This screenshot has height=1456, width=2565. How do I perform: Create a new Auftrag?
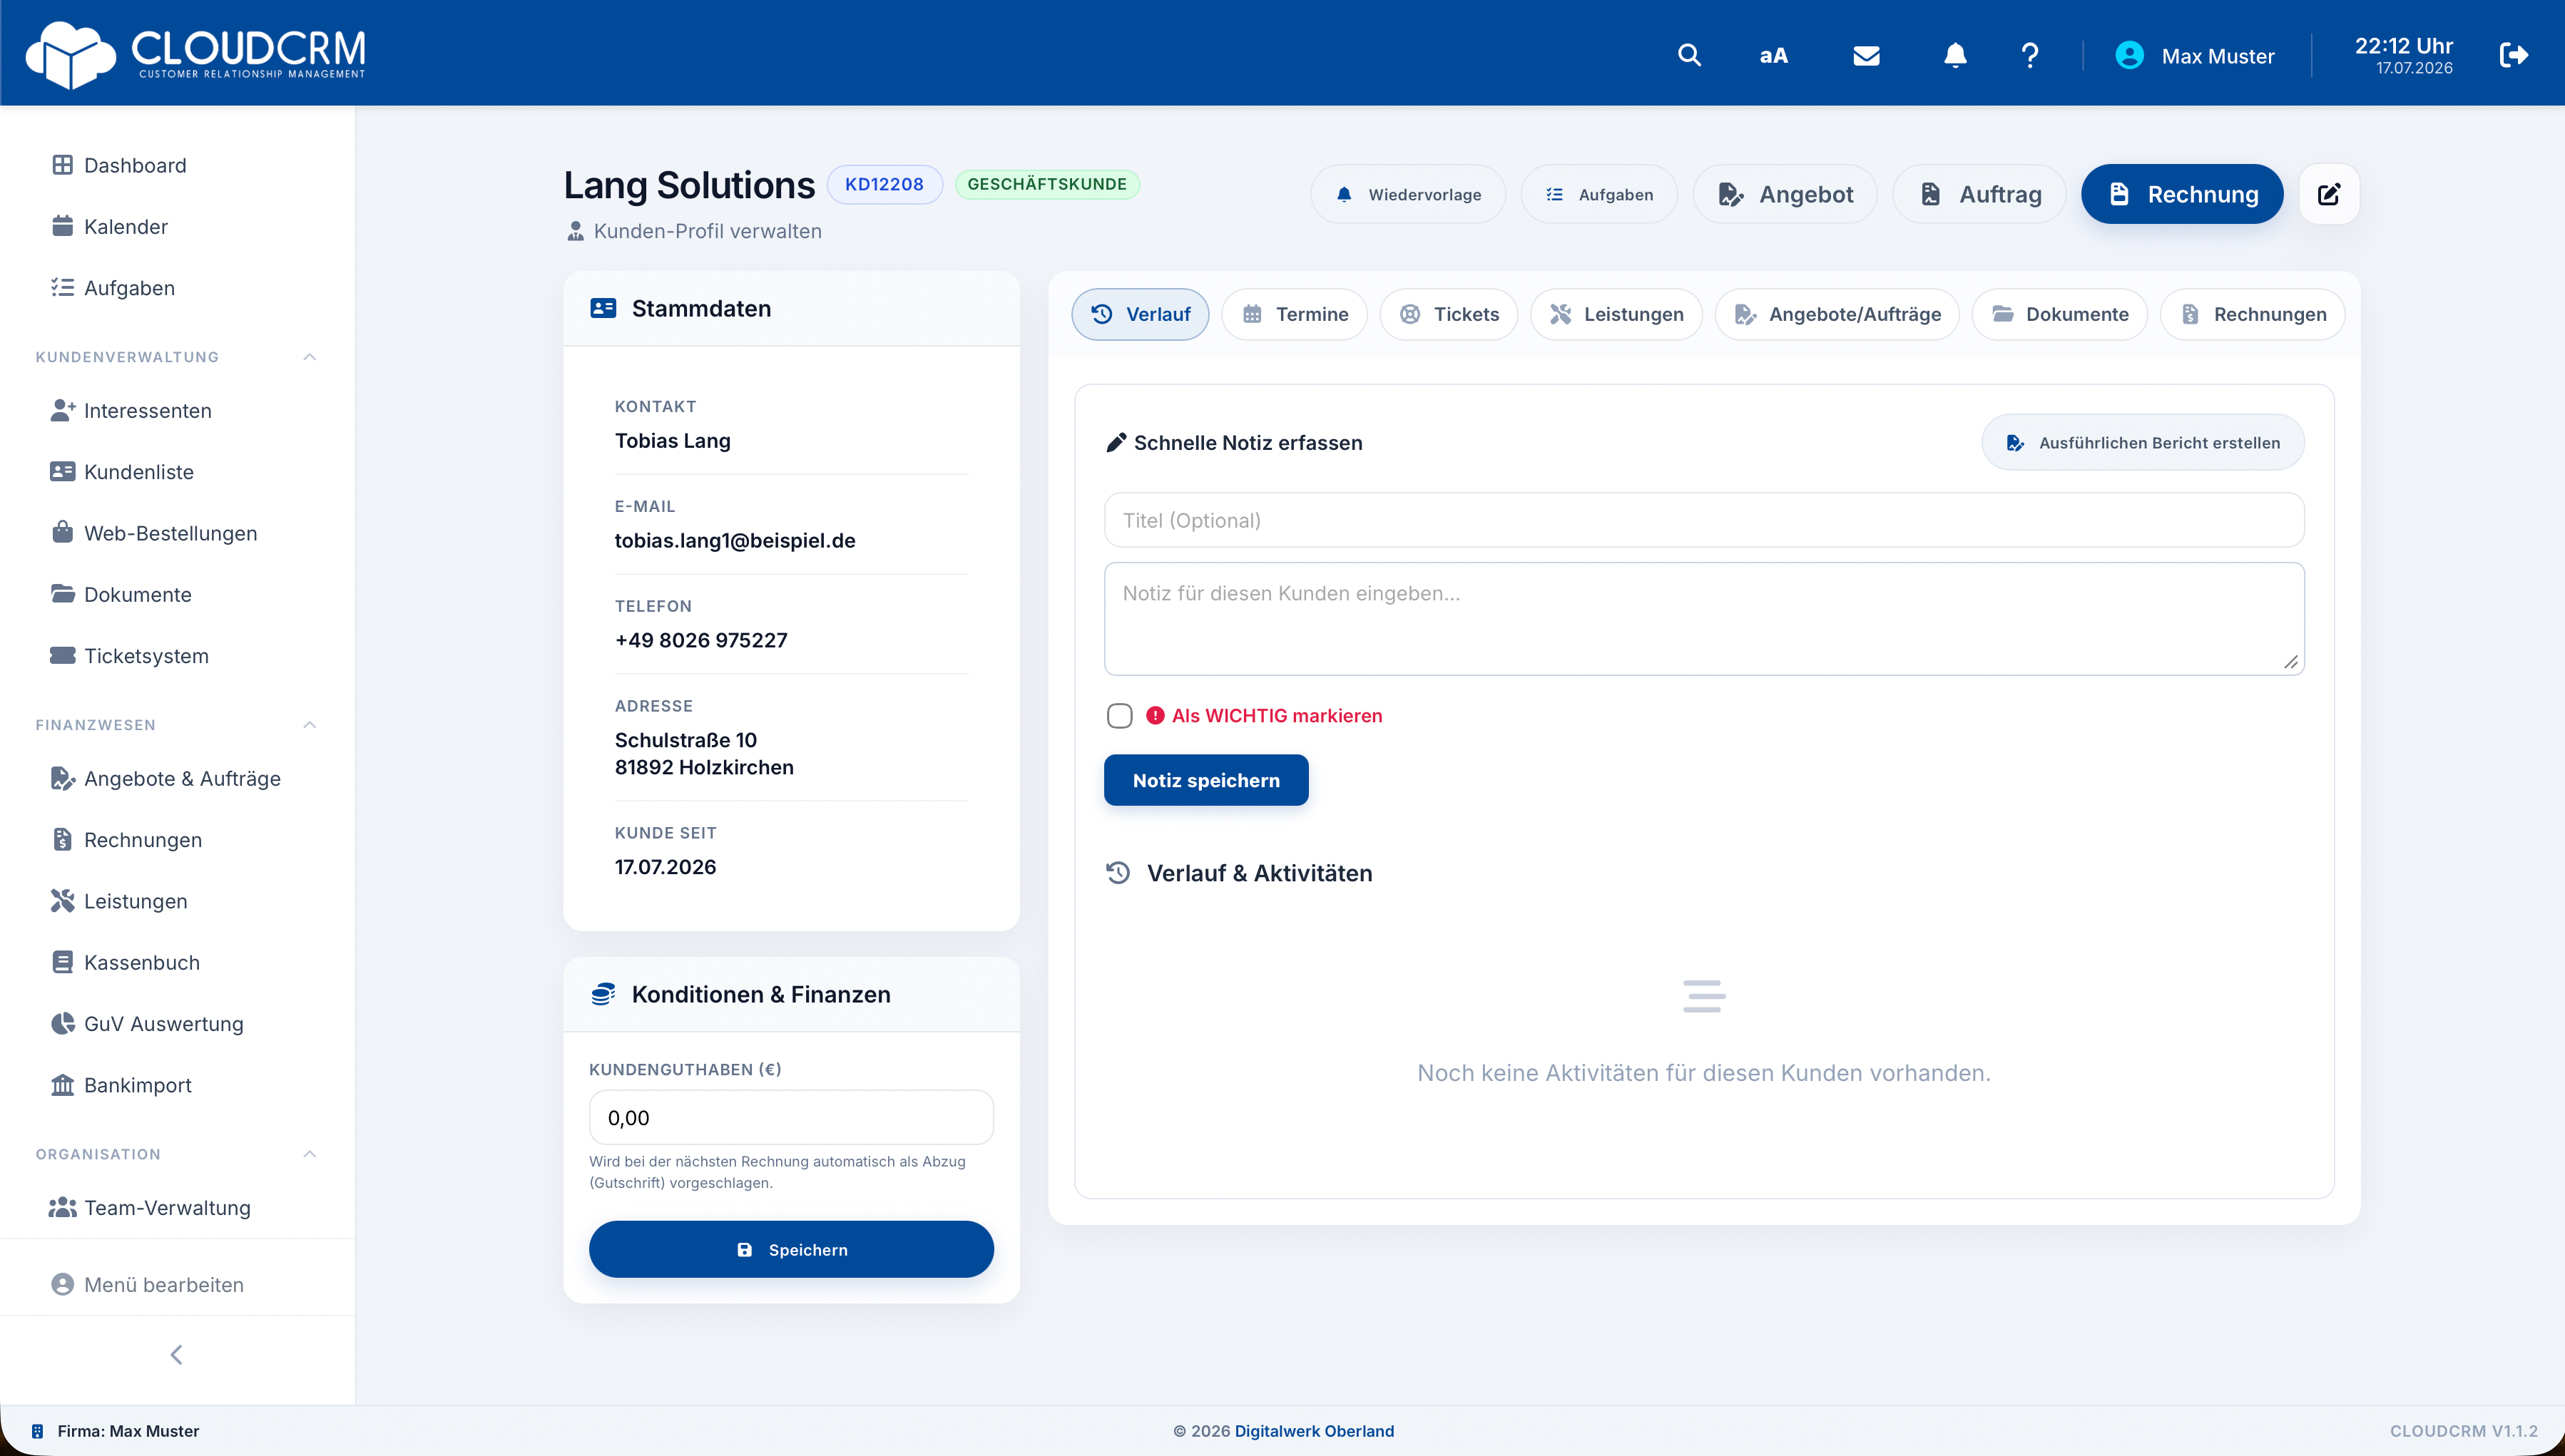point(1980,194)
